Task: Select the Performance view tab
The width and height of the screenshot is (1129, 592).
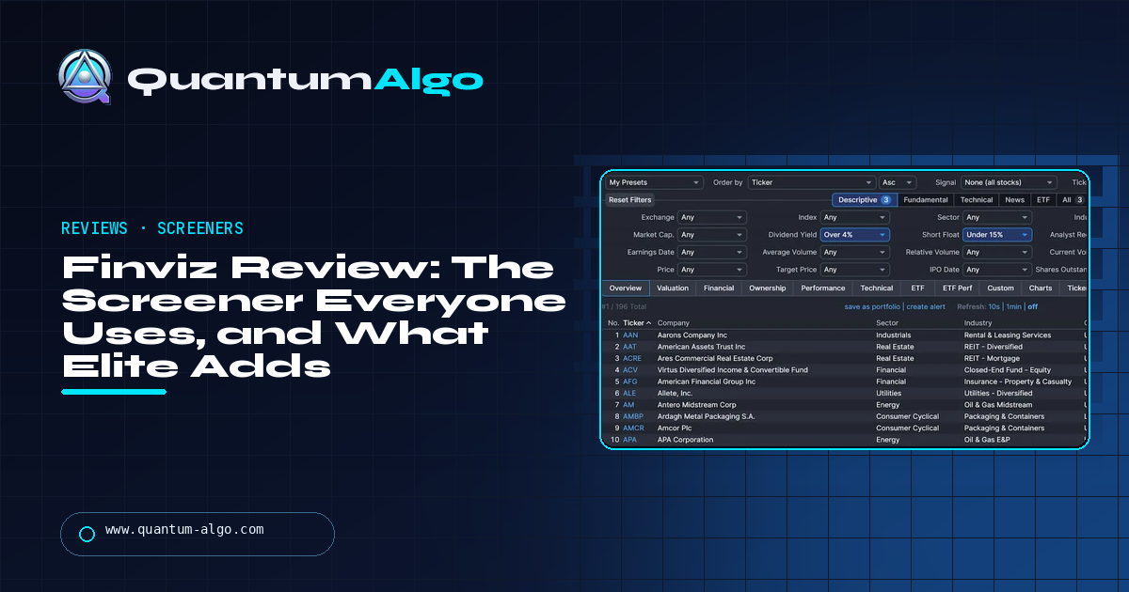Action: 823,288
